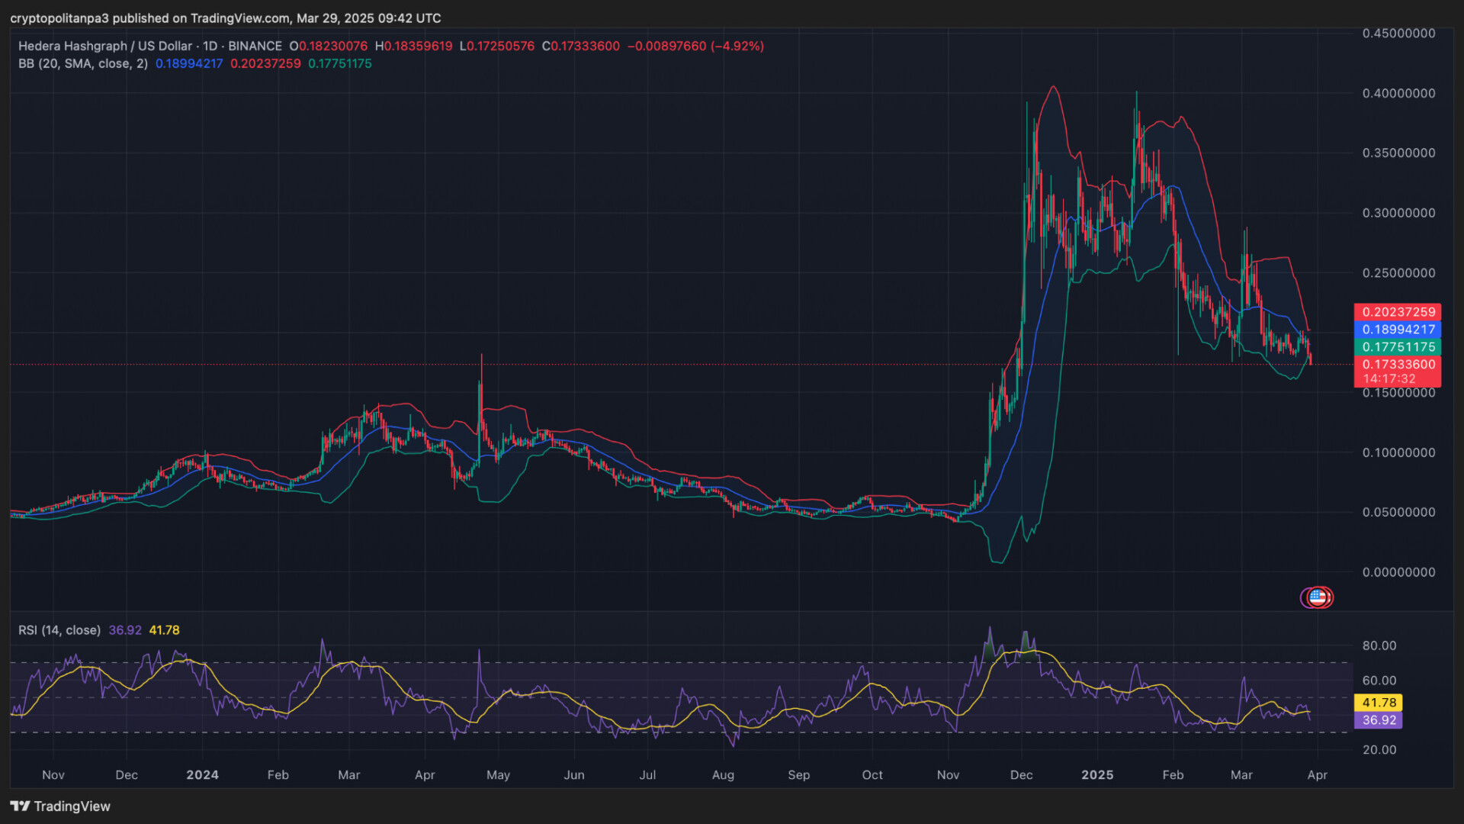This screenshot has width=1464, height=824.
Task: Click the 2025 label on time axis
Action: [1097, 774]
